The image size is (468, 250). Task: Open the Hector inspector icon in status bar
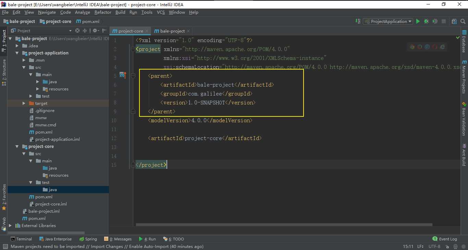coord(455,247)
